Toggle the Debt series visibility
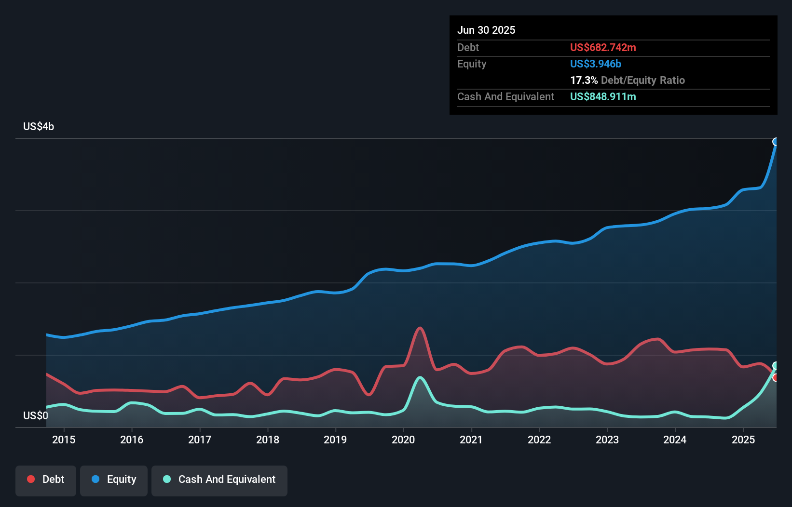Viewport: 792px width, 507px height. (46, 480)
